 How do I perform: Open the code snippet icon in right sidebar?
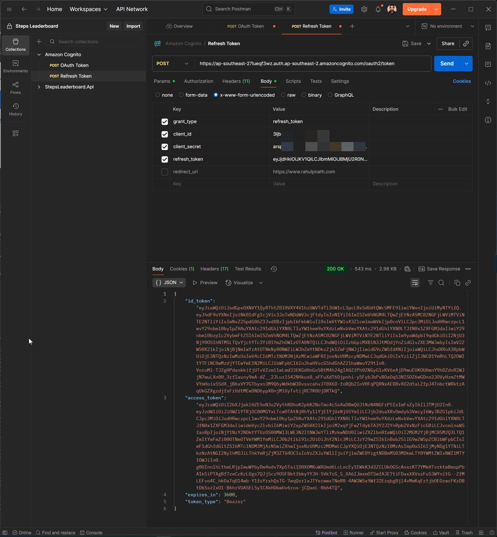488,83
